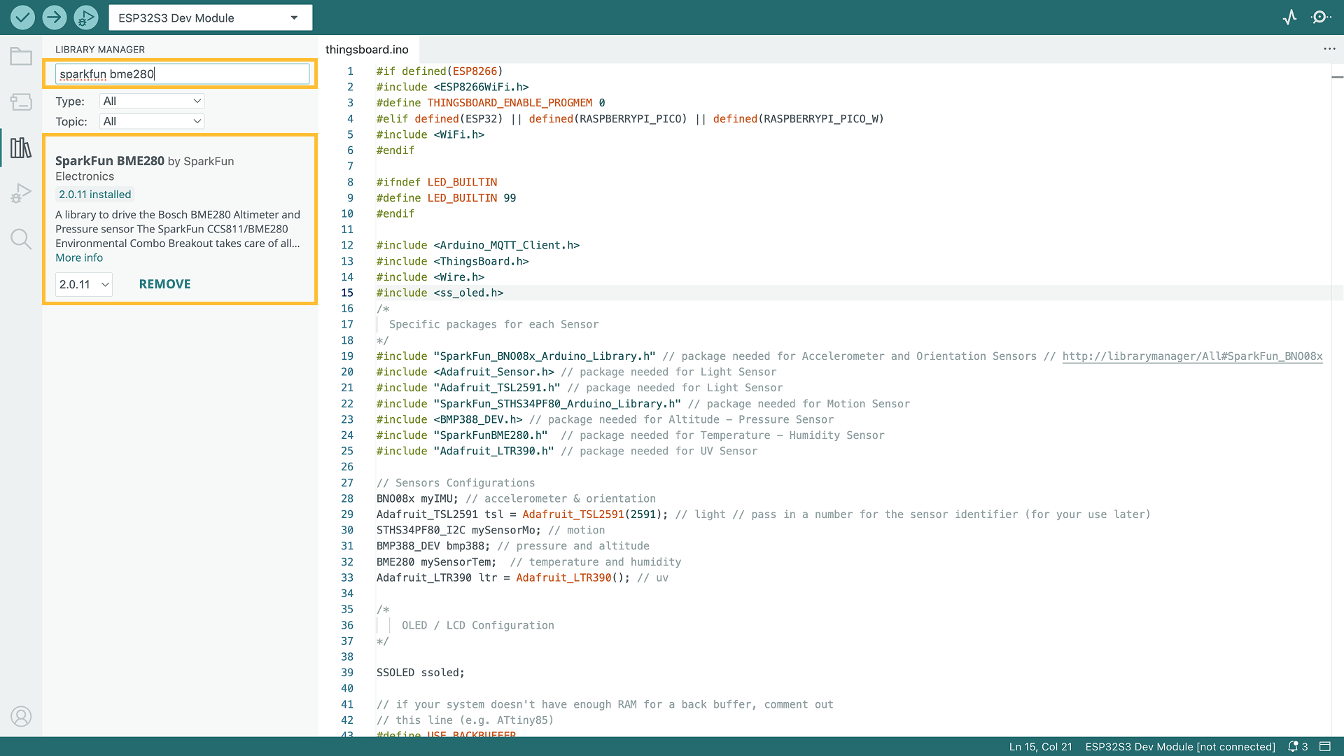This screenshot has height=756, width=1344.
Task: Open the Serial Plotter icon
Action: tap(1289, 17)
